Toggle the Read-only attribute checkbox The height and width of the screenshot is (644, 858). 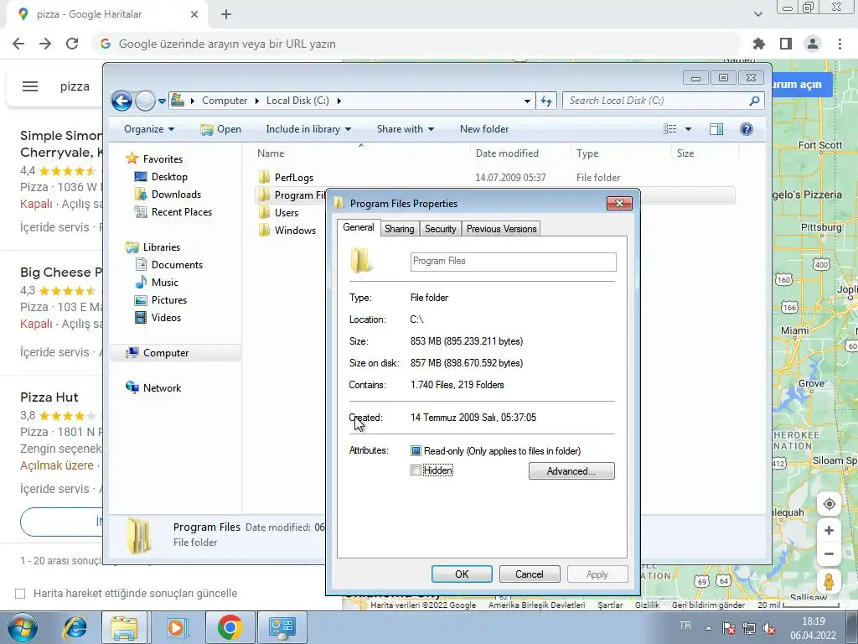coord(416,450)
